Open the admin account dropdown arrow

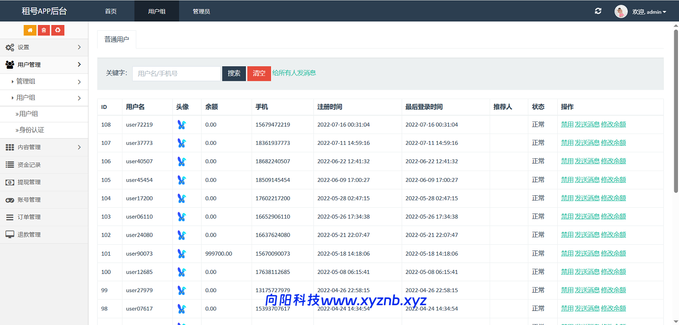click(x=664, y=11)
